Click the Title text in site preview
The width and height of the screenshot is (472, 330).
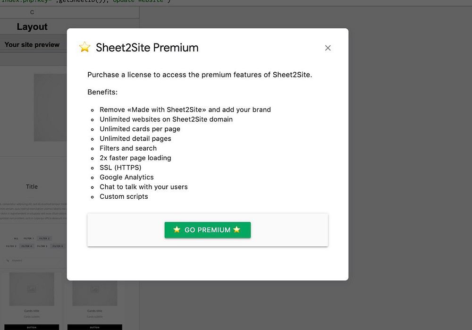tap(32, 186)
